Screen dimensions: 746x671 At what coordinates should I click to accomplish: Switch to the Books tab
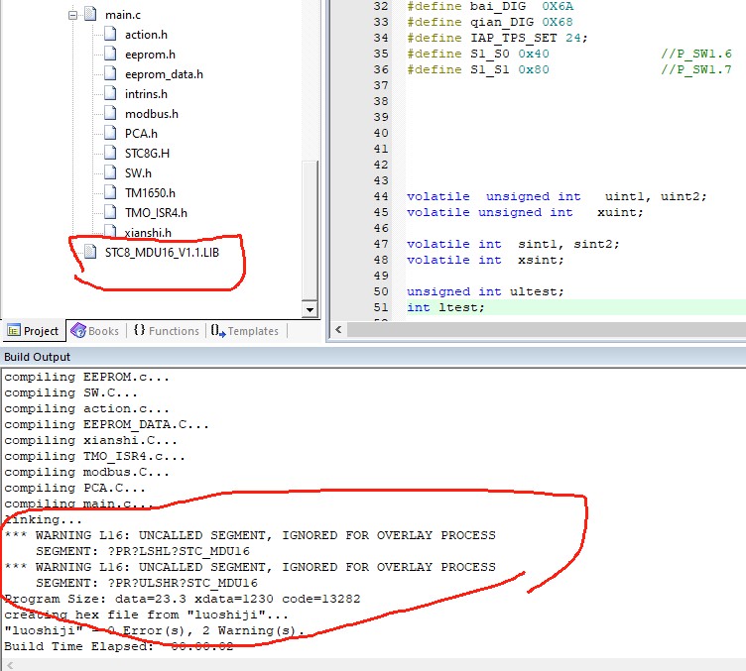click(94, 331)
